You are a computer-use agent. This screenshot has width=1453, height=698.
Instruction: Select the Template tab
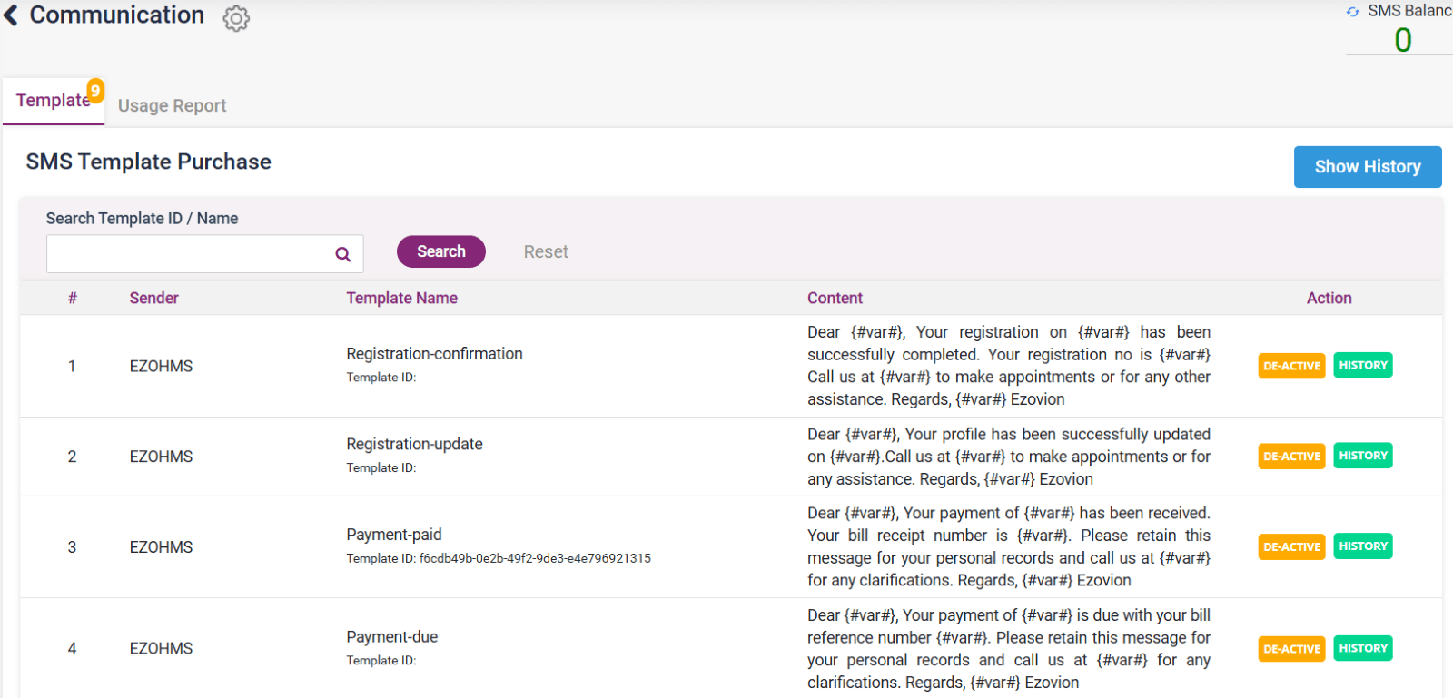coord(52,101)
